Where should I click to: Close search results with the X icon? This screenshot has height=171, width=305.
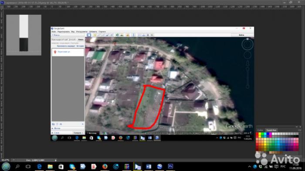(82, 124)
